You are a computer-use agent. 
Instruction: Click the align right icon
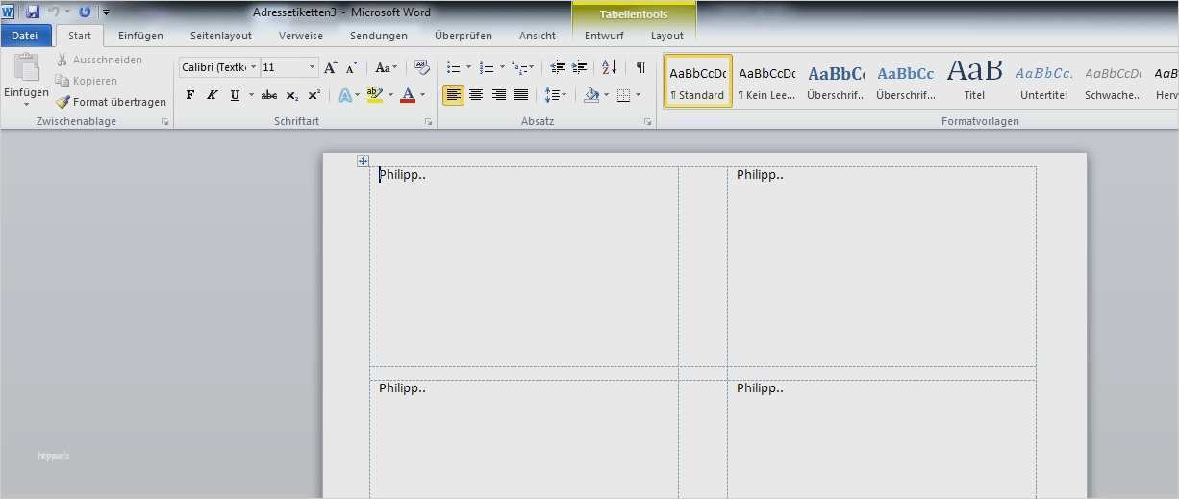[x=498, y=95]
